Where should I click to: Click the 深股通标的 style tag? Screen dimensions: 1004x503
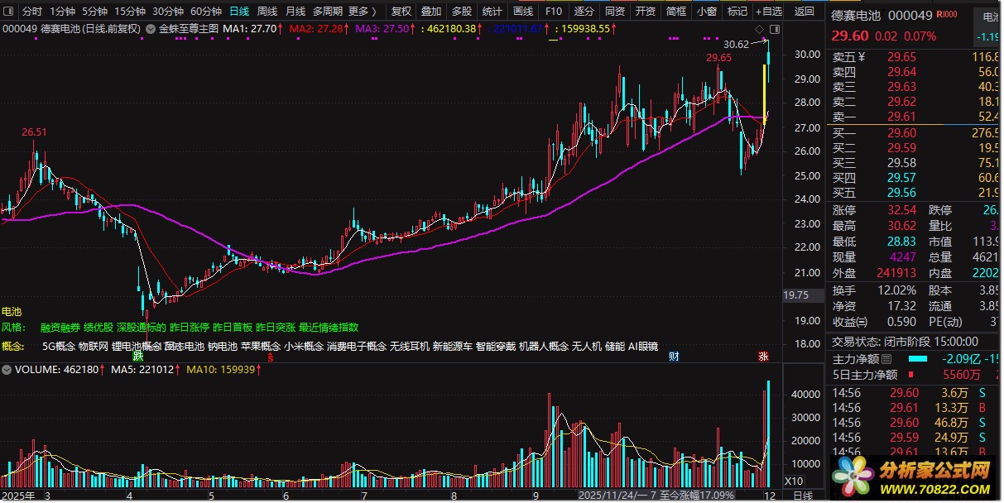(x=142, y=328)
